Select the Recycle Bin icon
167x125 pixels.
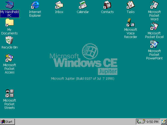(x=9, y=40)
